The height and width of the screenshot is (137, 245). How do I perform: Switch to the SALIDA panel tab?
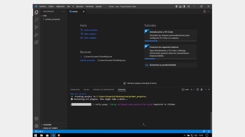coord(86,90)
